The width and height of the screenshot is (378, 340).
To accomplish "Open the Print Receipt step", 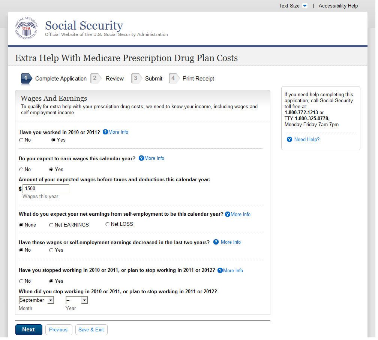I will 198,79.
